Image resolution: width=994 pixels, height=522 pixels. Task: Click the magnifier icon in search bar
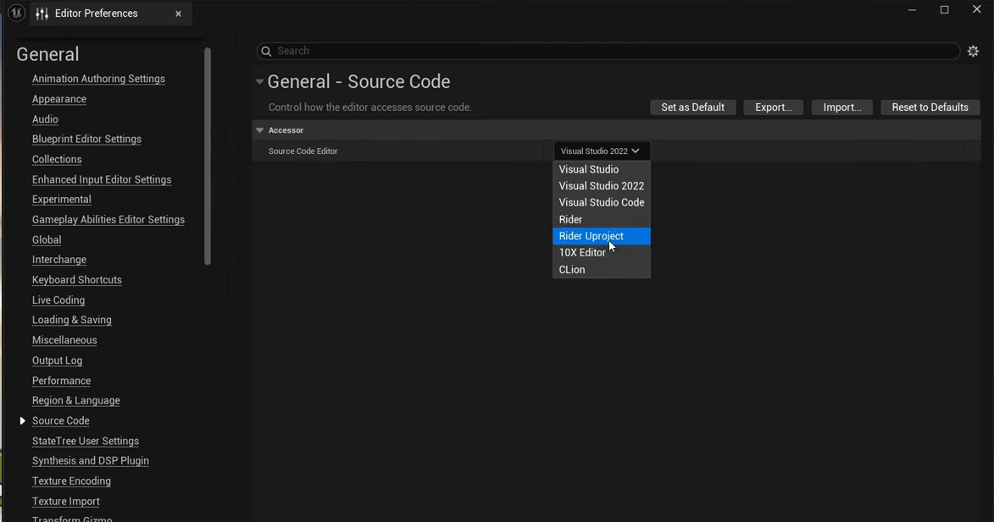266,52
